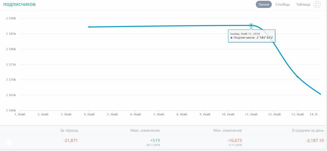Click the faded logo watermark at bottom left

(8, 142)
